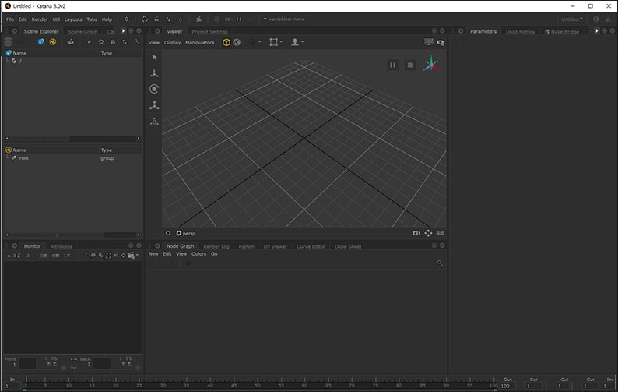Screen dimensions: 618x392
Task: Pause the viewer rendering
Action: tap(393, 65)
